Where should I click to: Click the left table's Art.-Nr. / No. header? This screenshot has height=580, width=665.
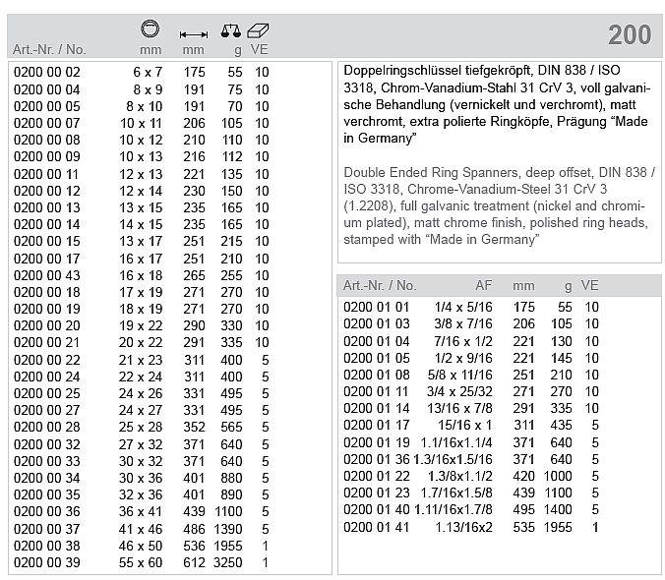click(49, 49)
